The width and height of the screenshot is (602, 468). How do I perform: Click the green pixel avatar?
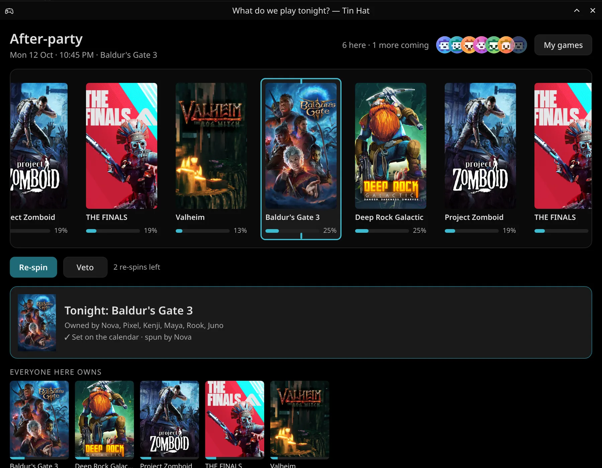coord(494,45)
